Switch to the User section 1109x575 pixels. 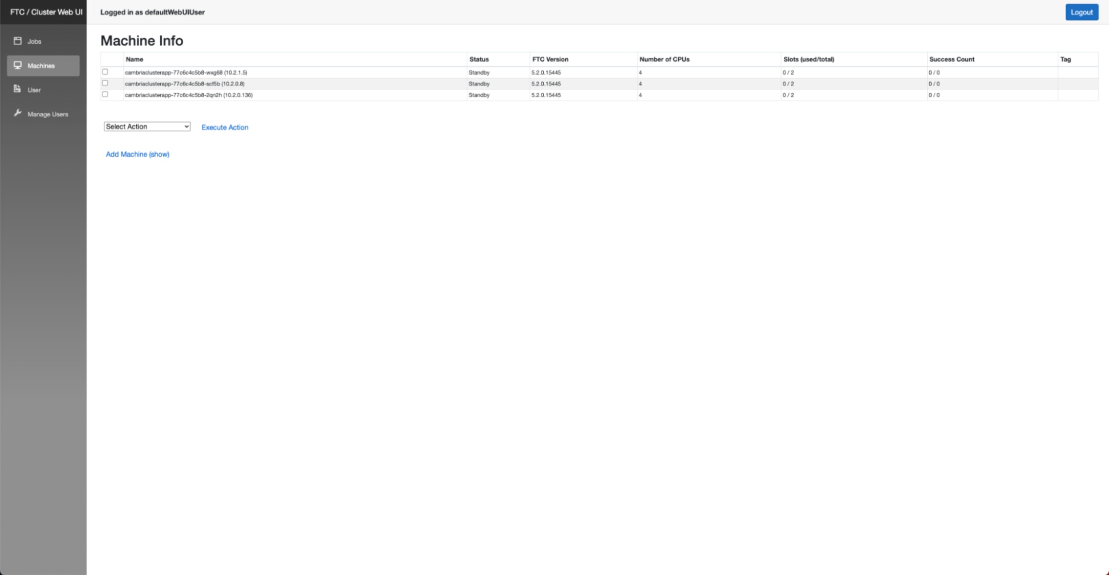click(34, 90)
